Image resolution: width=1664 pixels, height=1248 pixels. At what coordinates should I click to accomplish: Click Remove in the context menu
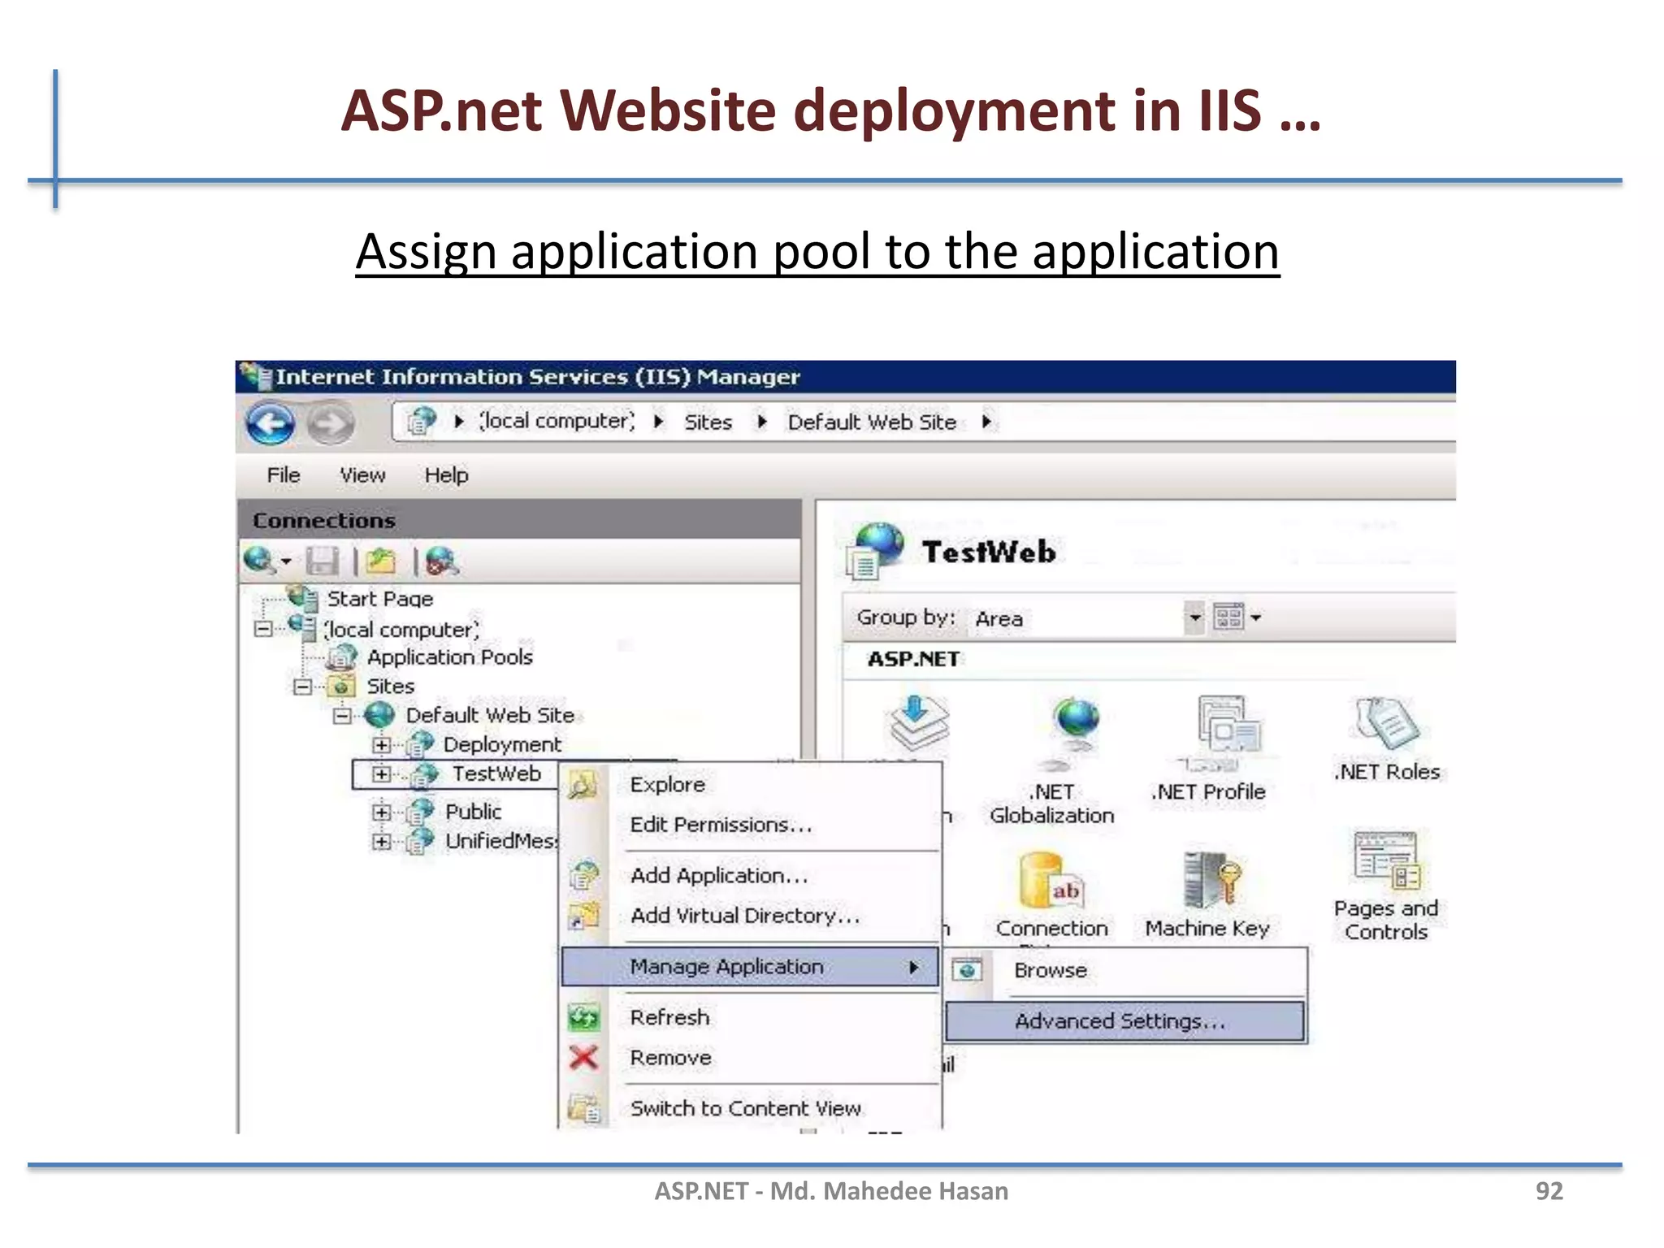(x=670, y=1058)
